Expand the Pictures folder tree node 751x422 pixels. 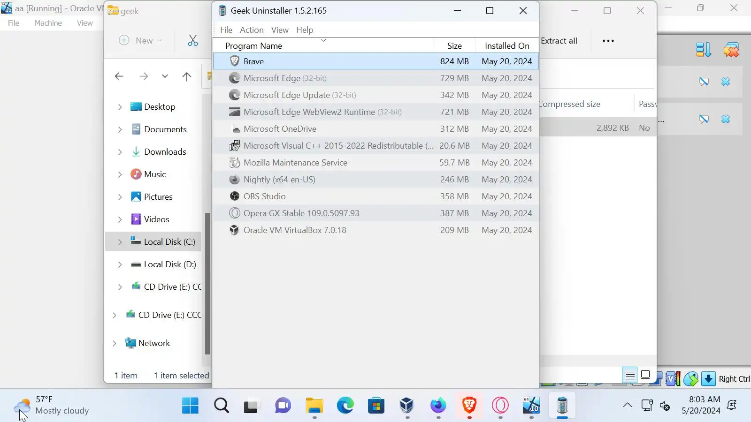point(120,197)
